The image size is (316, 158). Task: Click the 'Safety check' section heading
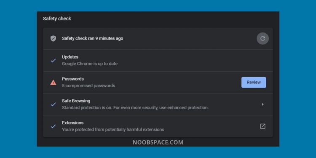tap(57, 19)
